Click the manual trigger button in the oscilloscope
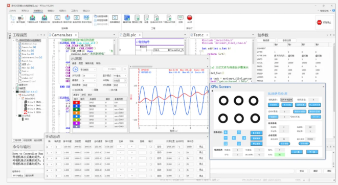Screen dimensions: 338x185 tap(112, 69)
